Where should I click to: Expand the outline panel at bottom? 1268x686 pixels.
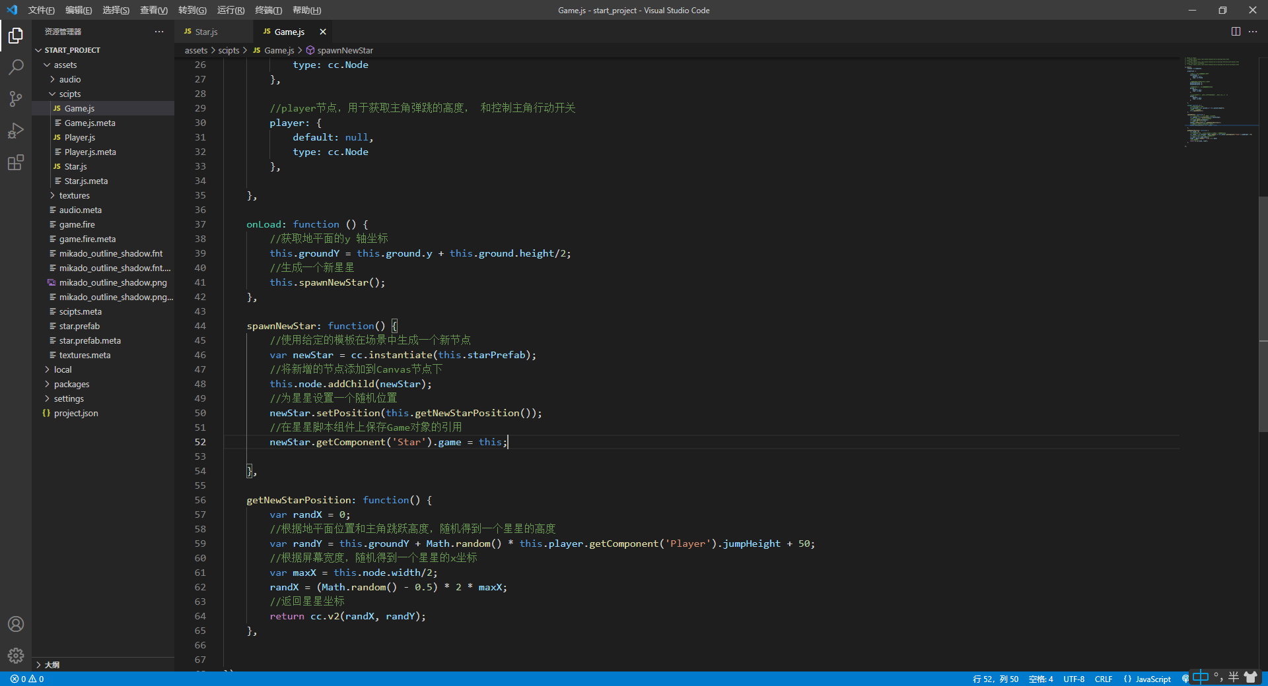click(x=52, y=665)
